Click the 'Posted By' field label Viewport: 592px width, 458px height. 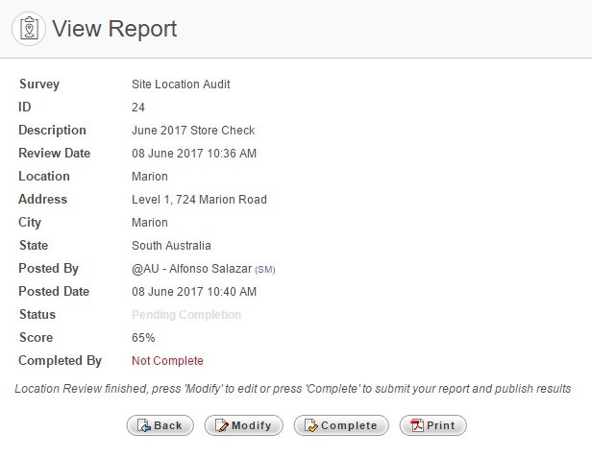click(x=48, y=269)
